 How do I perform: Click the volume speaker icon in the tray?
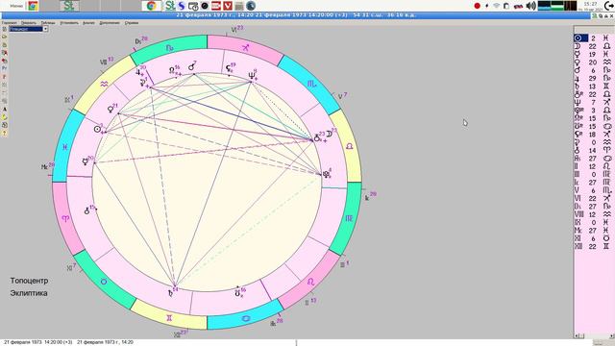(531, 6)
